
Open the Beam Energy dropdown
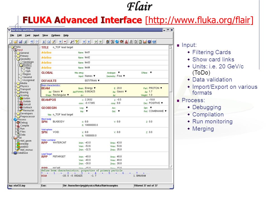coord(95,88)
